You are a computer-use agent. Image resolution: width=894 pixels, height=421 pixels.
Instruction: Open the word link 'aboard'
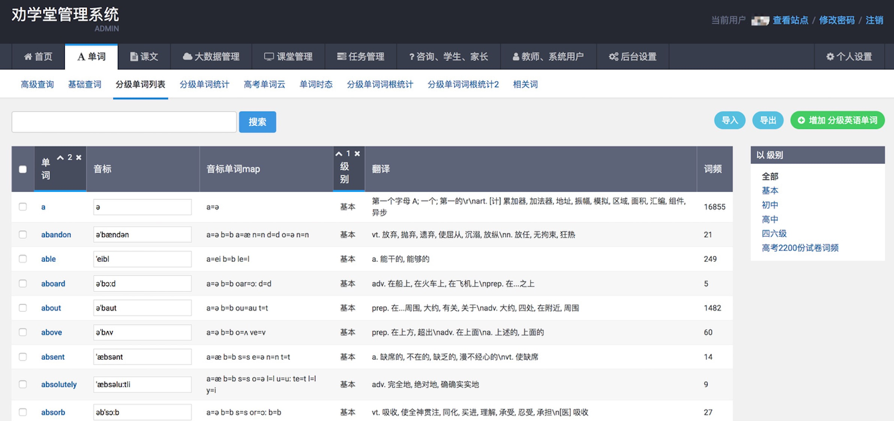click(x=53, y=284)
